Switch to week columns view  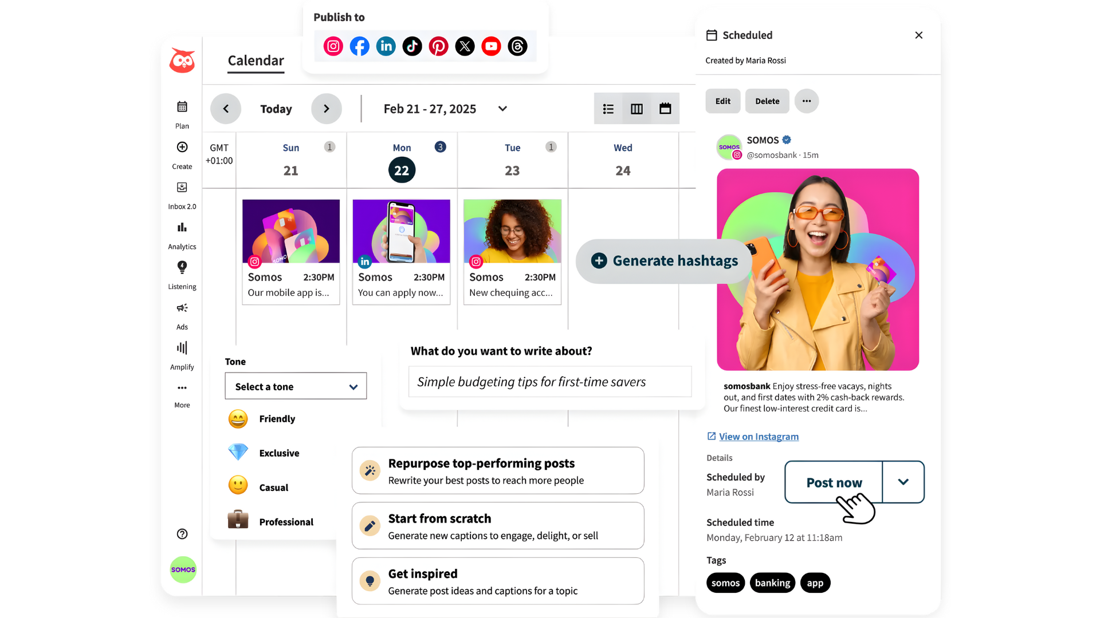click(637, 109)
